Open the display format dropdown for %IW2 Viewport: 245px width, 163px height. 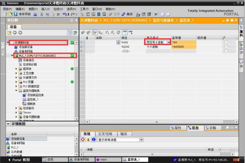[x=169, y=42]
